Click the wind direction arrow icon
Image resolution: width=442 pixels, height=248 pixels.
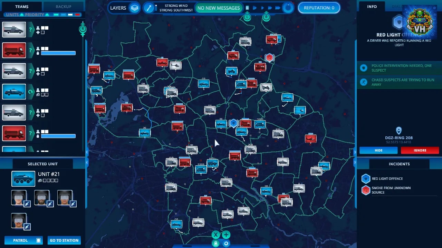[x=149, y=8]
